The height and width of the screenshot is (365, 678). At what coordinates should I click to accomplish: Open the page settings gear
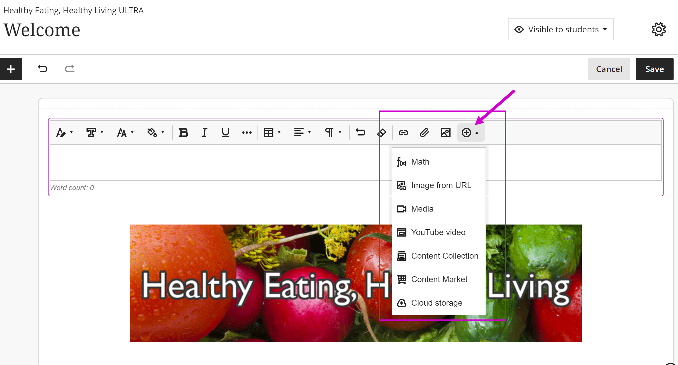[x=659, y=29]
